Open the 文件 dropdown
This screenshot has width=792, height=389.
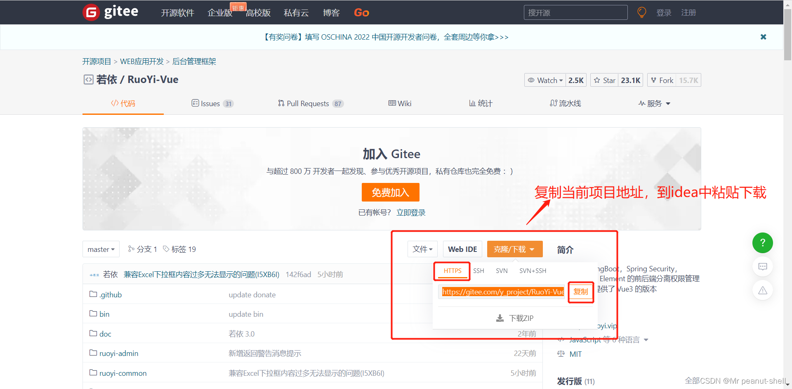422,249
